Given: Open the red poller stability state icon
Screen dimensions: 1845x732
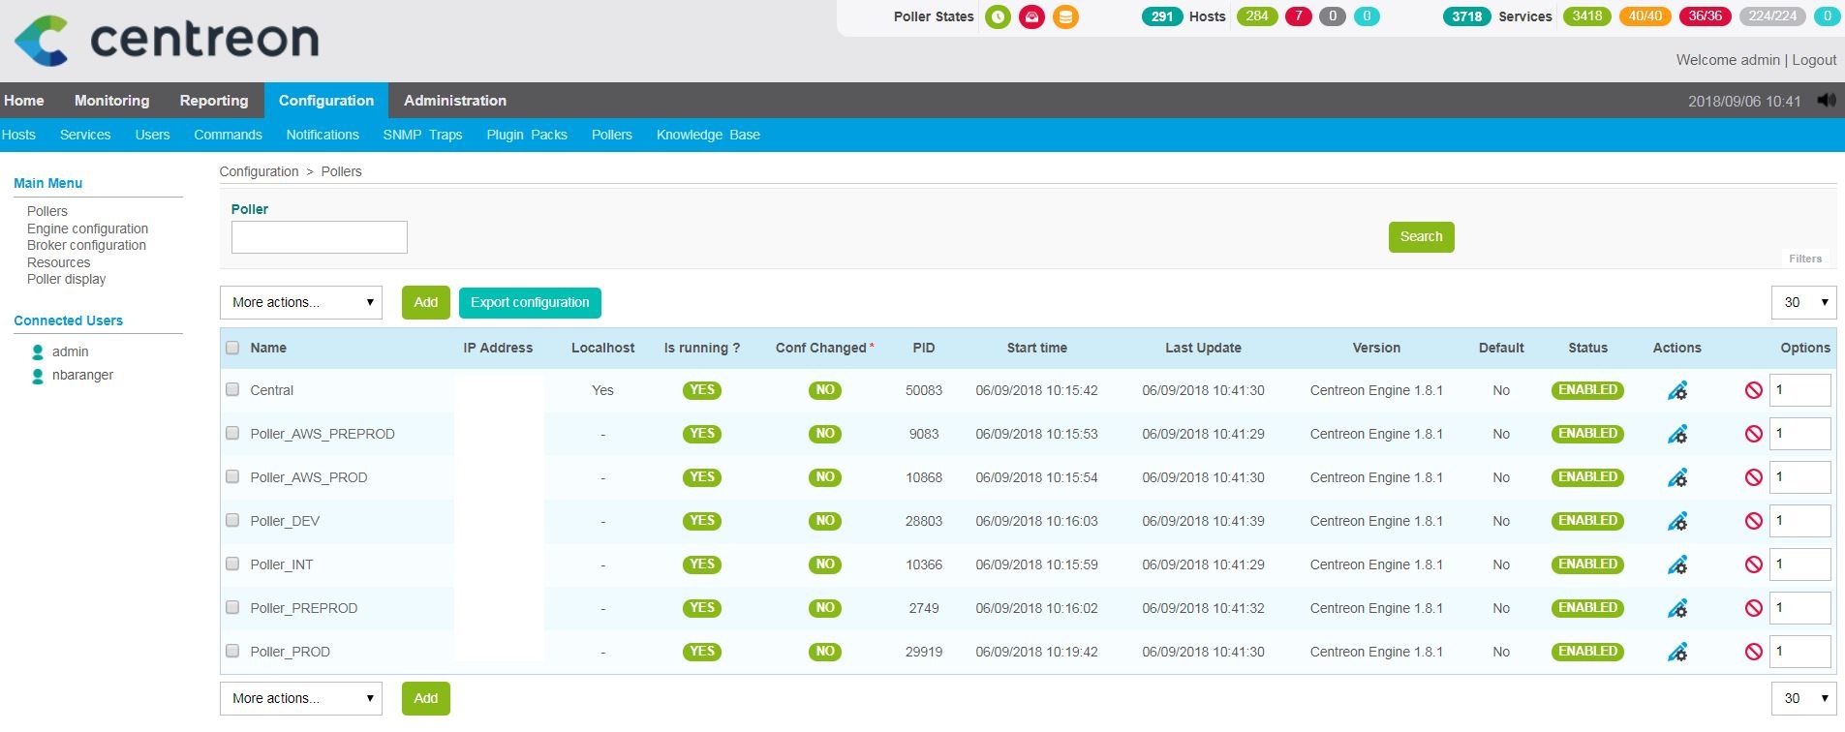Looking at the screenshot, I should click(1031, 16).
